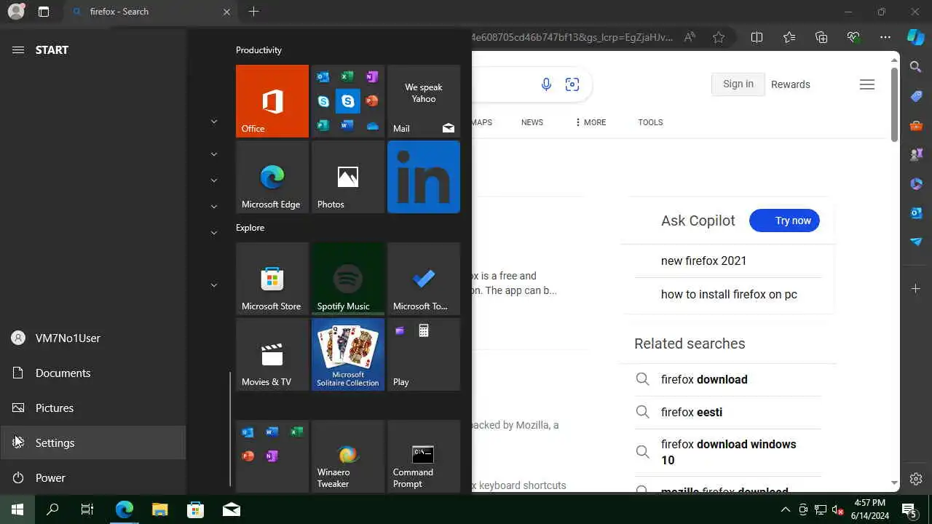Open Edge sidebar settings gear

[916, 479]
